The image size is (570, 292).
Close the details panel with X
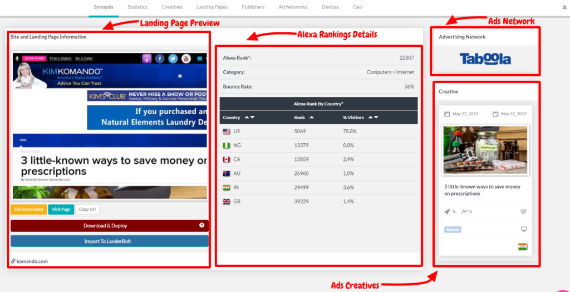564,7
